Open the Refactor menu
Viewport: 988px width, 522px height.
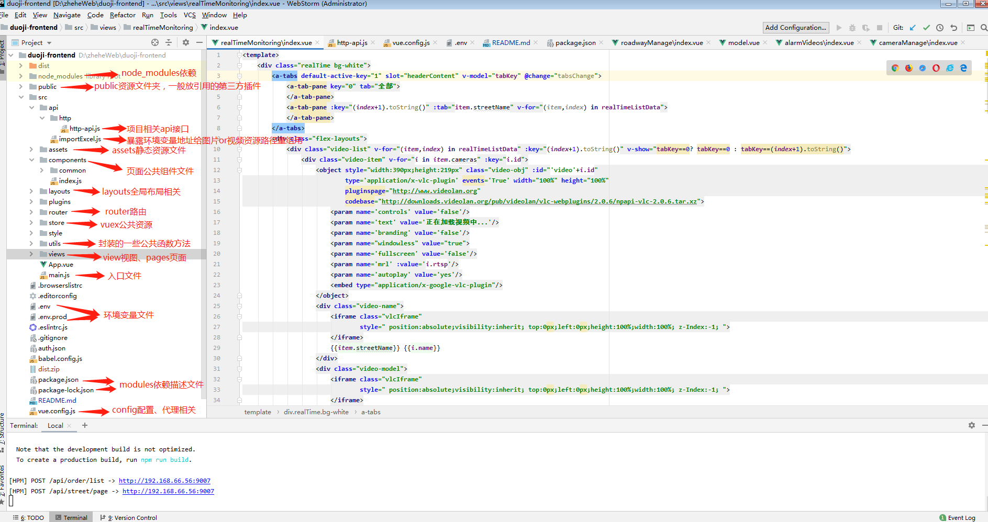coord(123,15)
